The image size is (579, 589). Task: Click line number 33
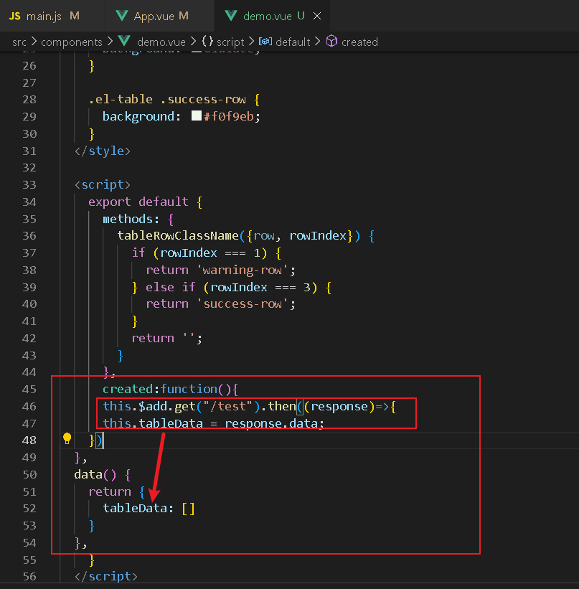pos(29,185)
